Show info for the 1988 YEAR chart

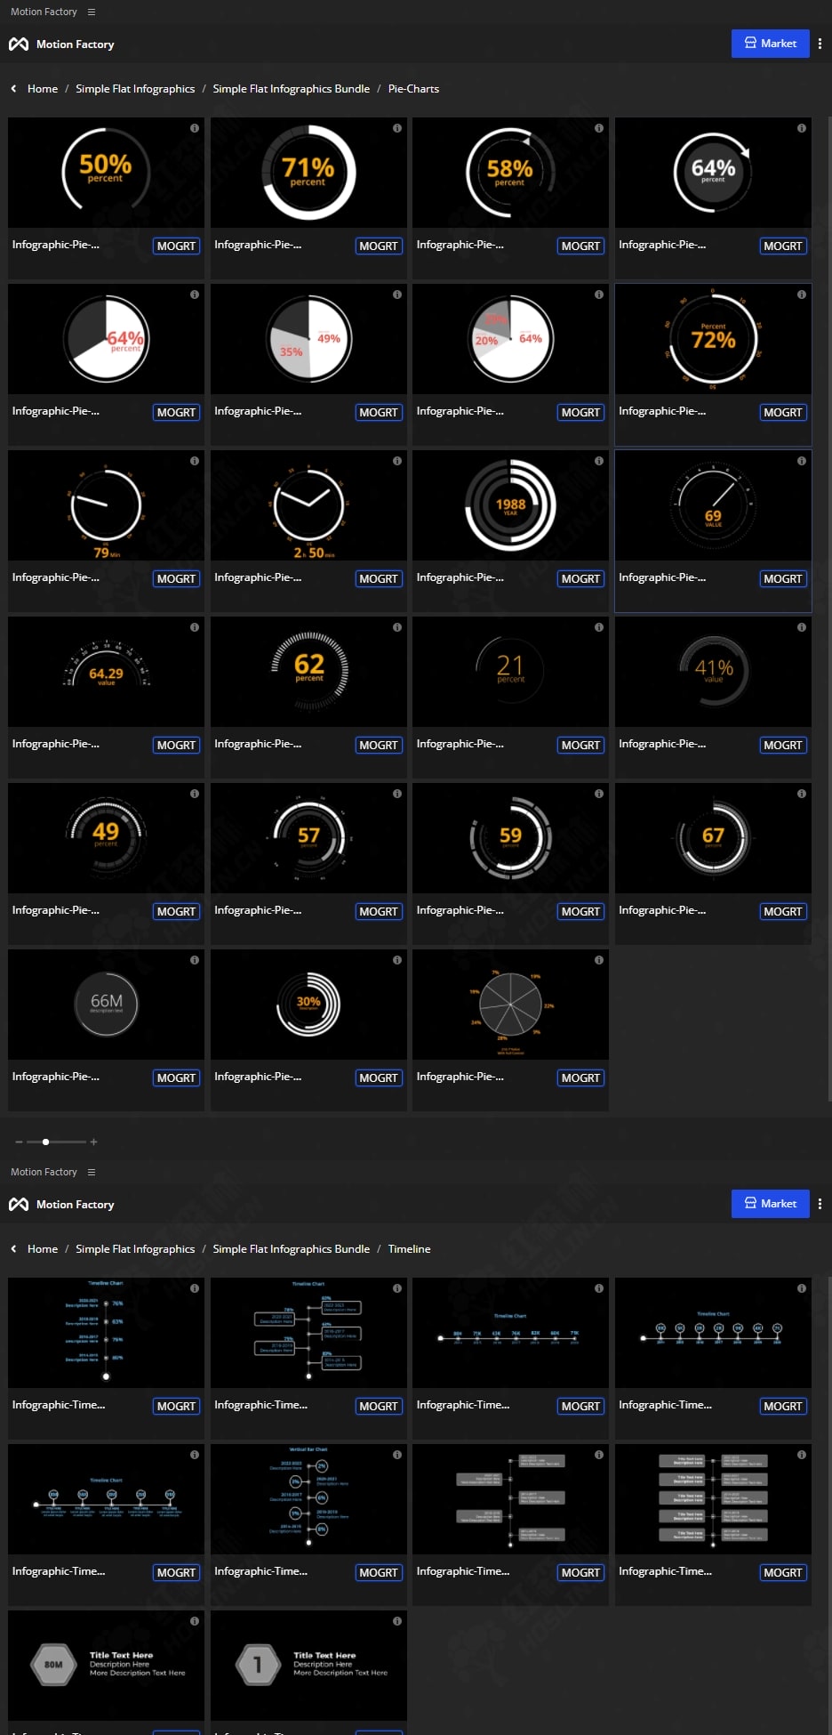tap(599, 461)
